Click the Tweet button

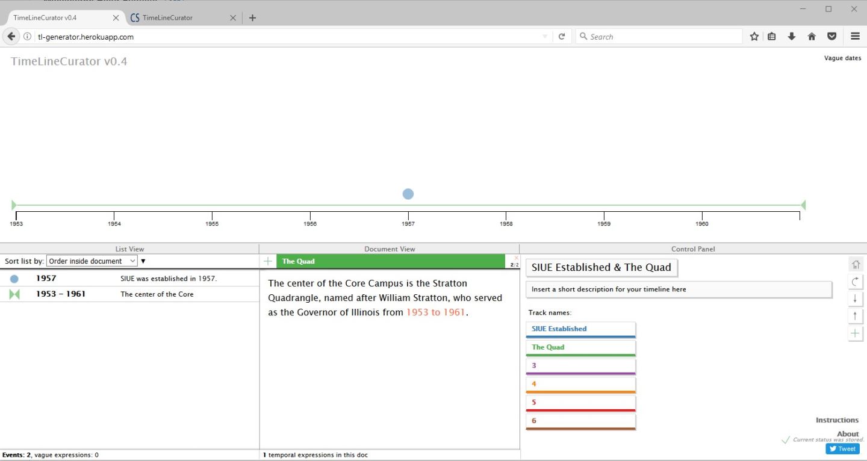pyautogui.click(x=842, y=449)
